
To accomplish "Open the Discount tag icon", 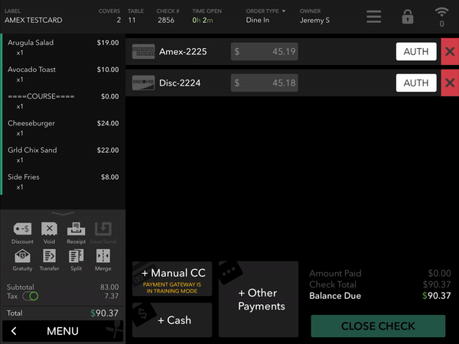I will coord(22,229).
